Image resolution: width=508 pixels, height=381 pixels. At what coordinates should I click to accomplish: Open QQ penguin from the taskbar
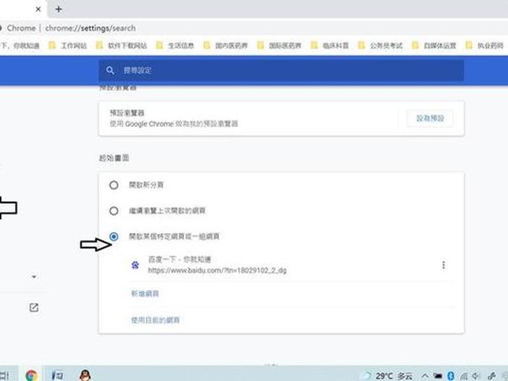point(85,375)
